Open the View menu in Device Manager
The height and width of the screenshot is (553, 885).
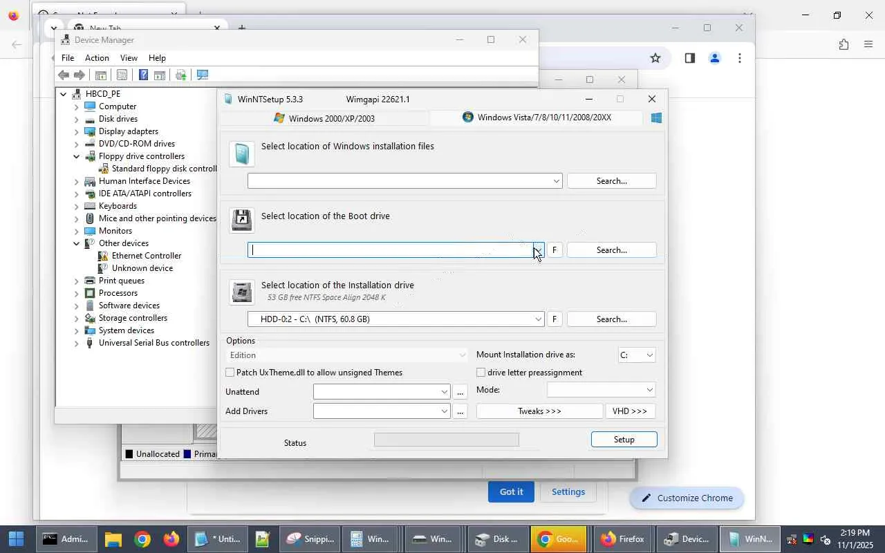tap(129, 58)
